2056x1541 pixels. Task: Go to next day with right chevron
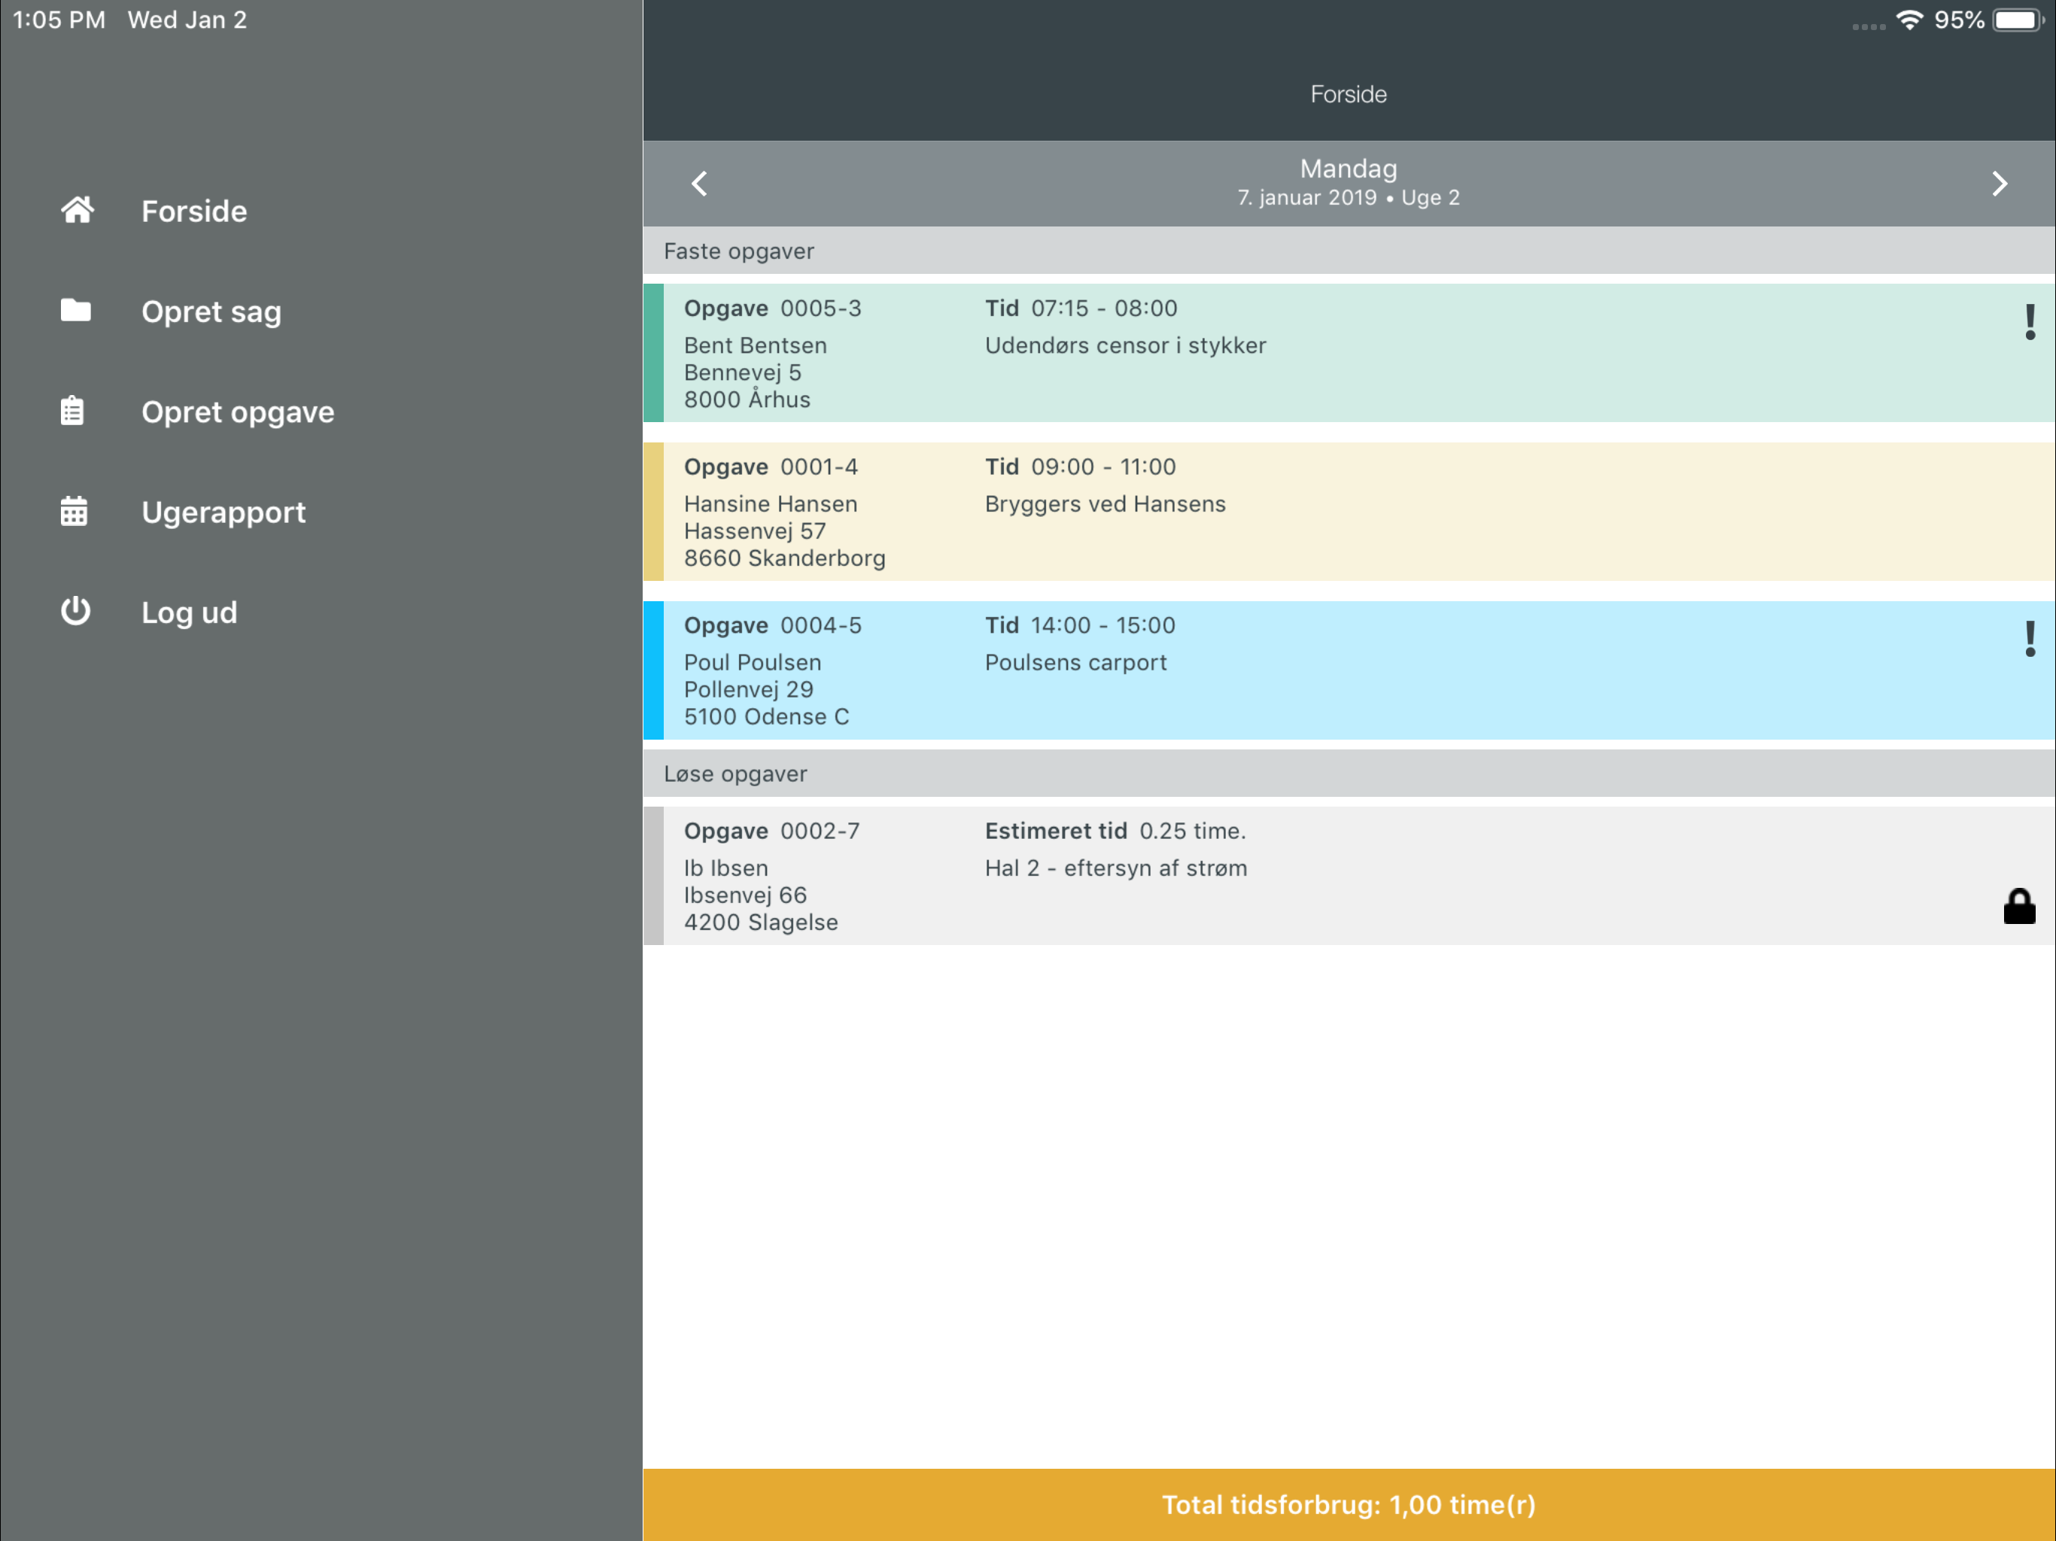pos(2000,183)
